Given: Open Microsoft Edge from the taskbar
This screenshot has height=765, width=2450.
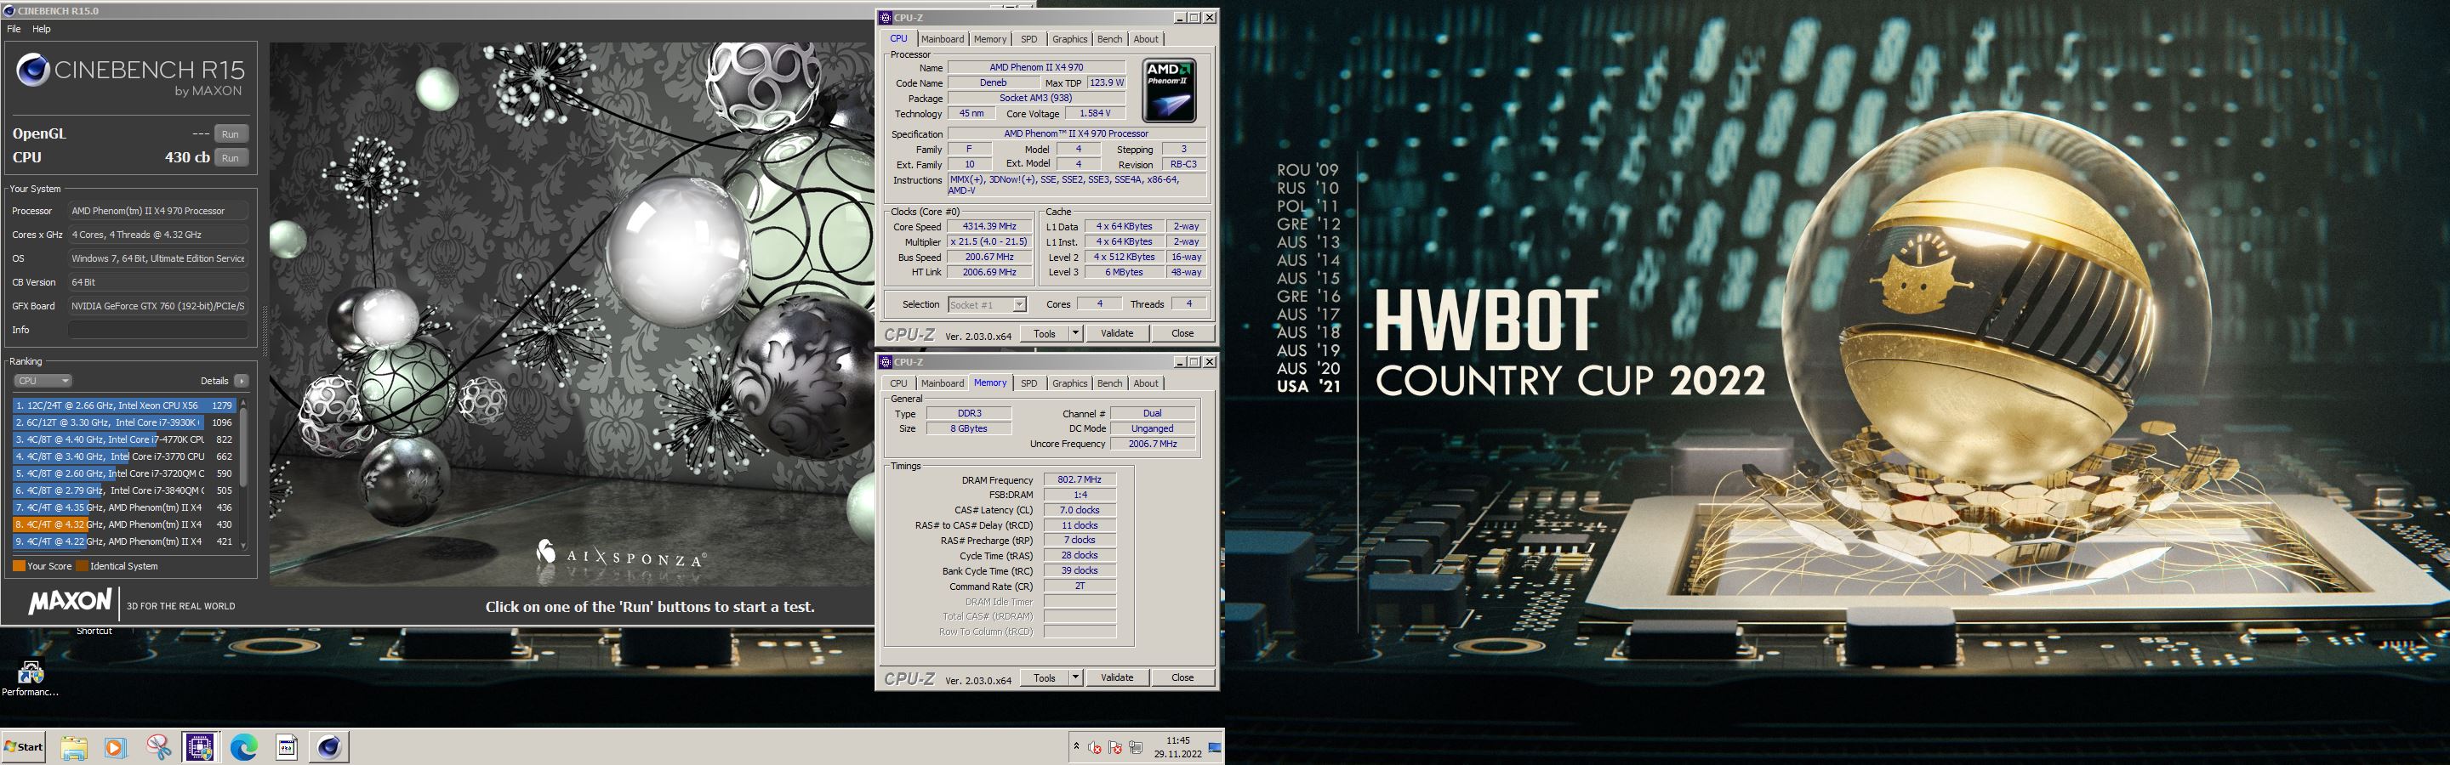Looking at the screenshot, I should pyautogui.click(x=243, y=748).
